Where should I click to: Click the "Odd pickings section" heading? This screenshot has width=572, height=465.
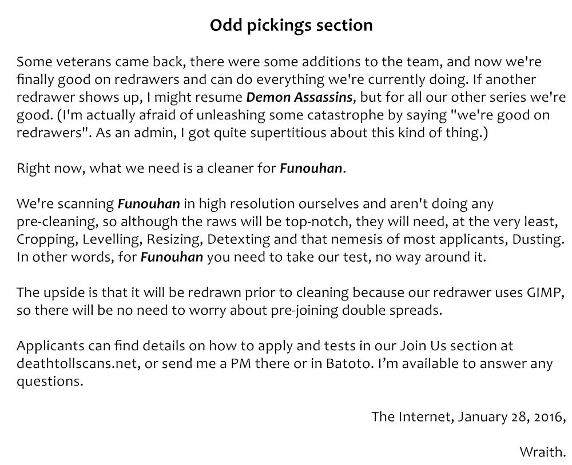click(291, 26)
